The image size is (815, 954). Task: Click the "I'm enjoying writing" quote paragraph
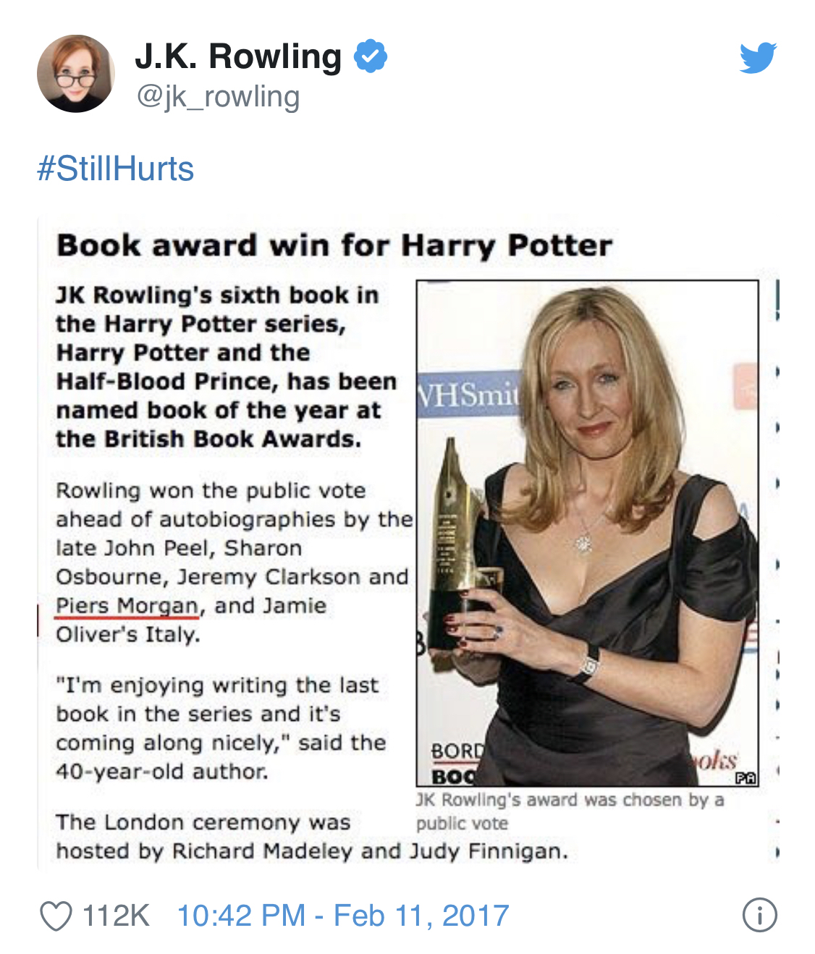coord(221,728)
